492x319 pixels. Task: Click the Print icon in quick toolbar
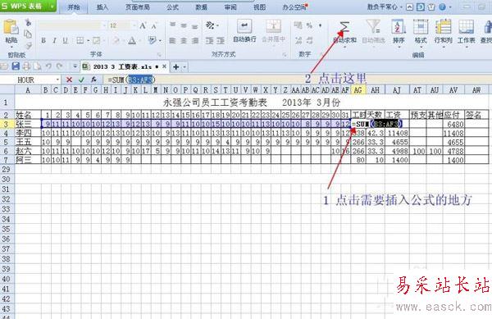pyautogui.click(x=26, y=66)
